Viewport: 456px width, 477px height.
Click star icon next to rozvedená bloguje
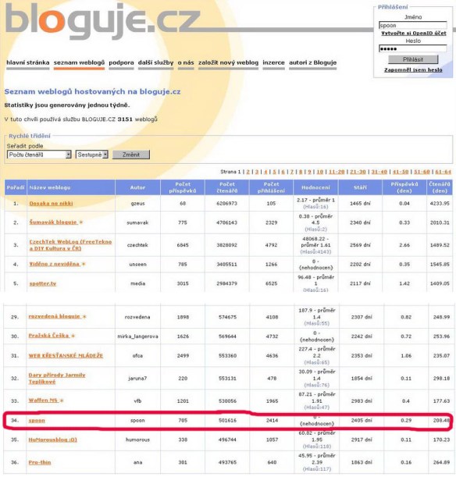click(84, 317)
